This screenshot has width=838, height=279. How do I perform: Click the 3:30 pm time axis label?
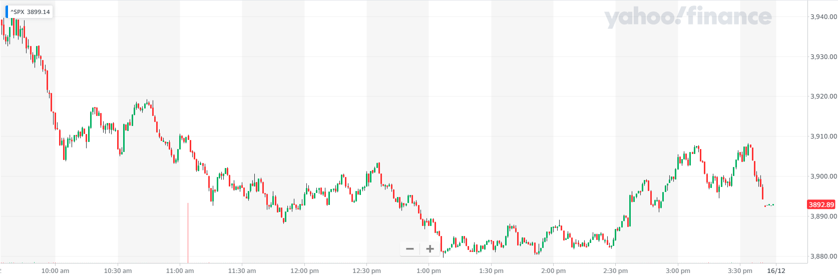point(740,271)
